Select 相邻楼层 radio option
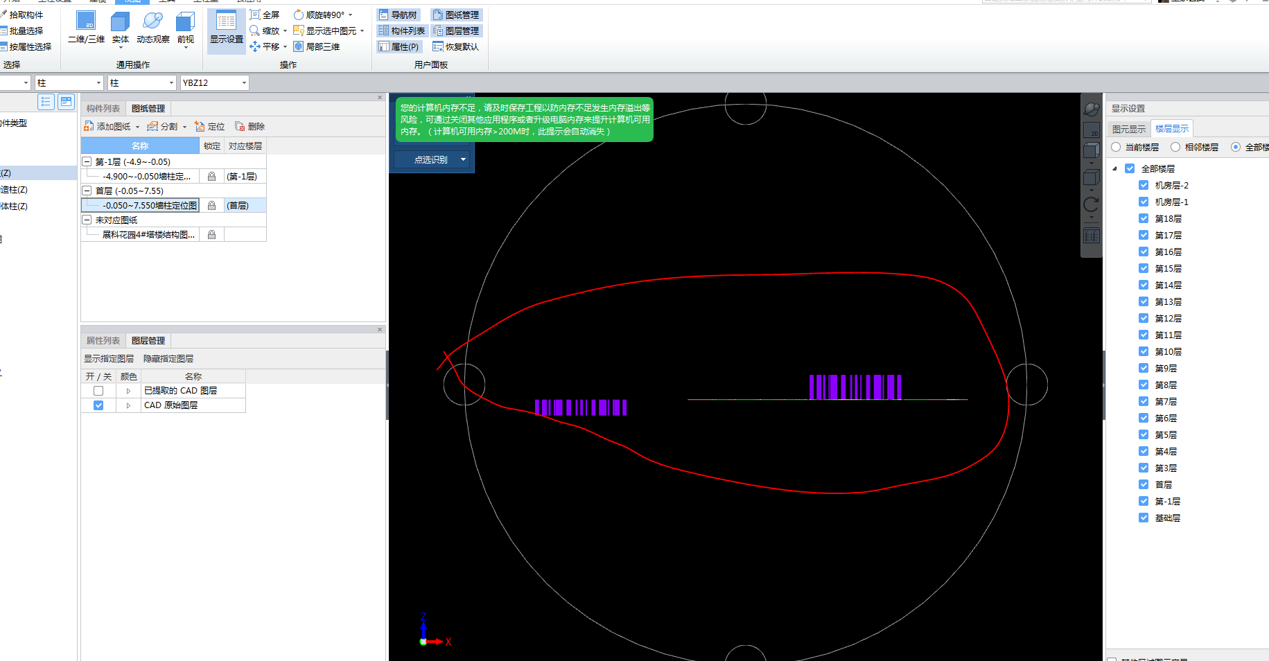 1175,147
